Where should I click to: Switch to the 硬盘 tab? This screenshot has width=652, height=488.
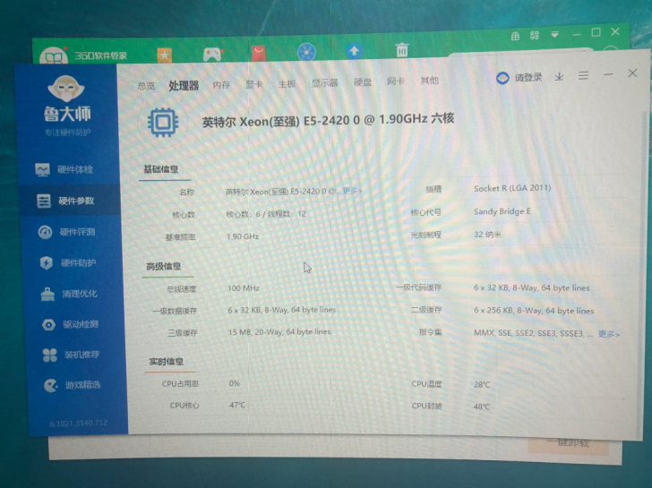[362, 81]
